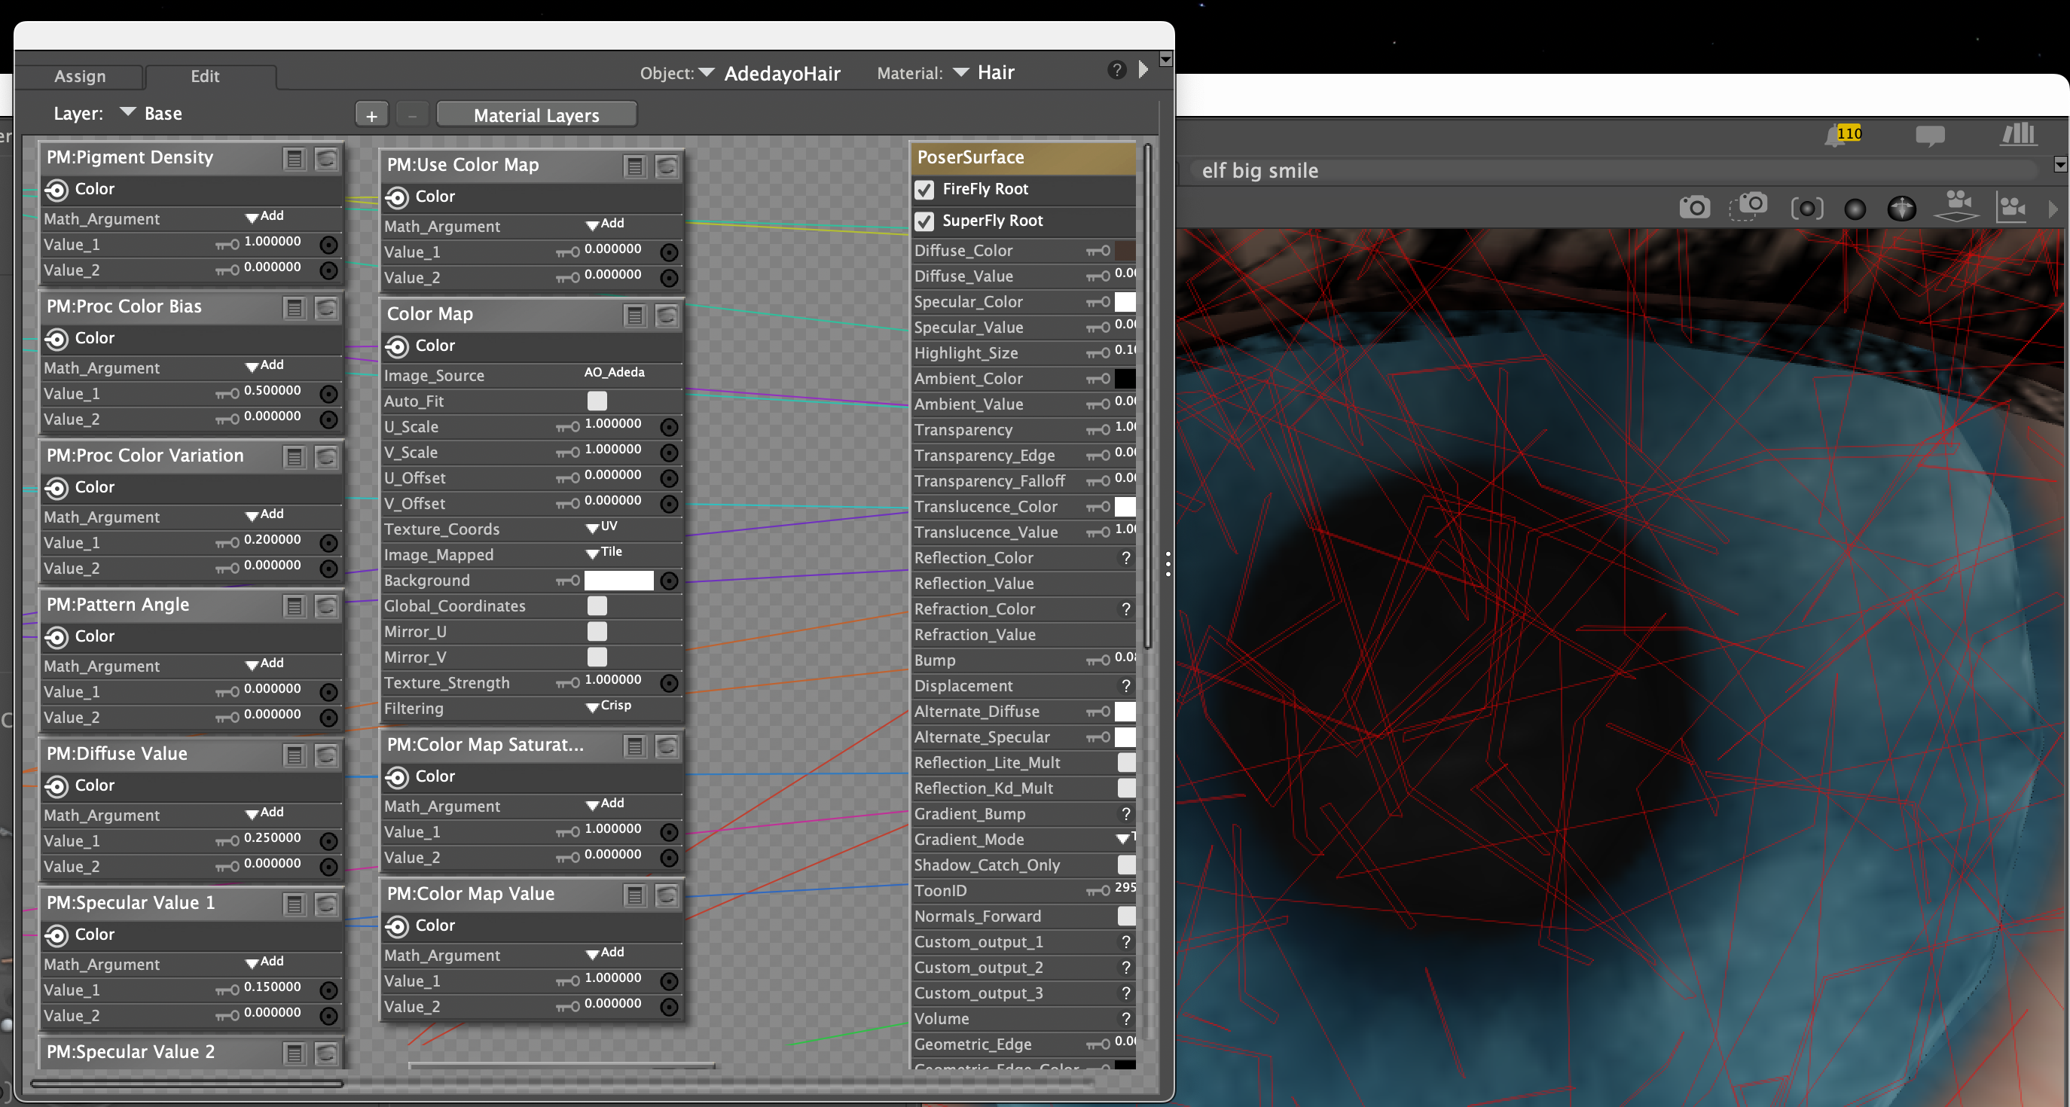Click the Color output socket of Color Map node
Image resolution: width=2070 pixels, height=1107 pixels.
(397, 346)
